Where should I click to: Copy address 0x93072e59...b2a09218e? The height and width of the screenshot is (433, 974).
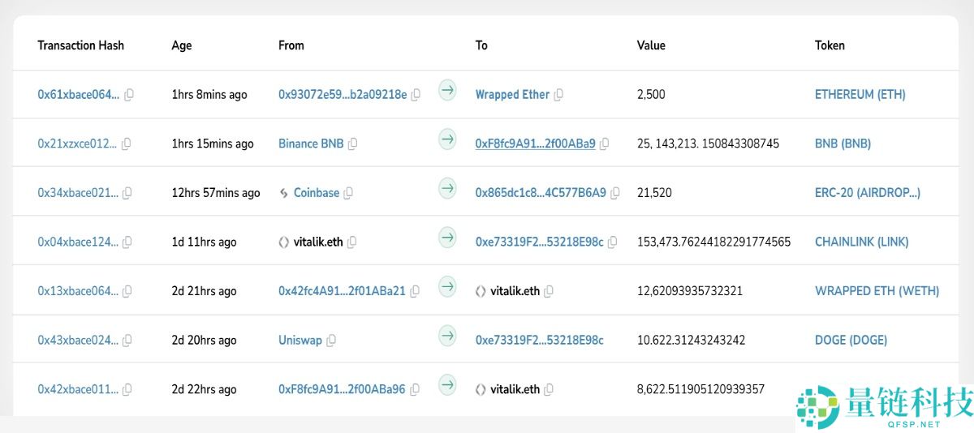tap(416, 95)
